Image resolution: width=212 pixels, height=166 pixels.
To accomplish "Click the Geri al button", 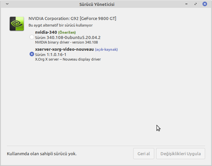I will pos(144,154).
